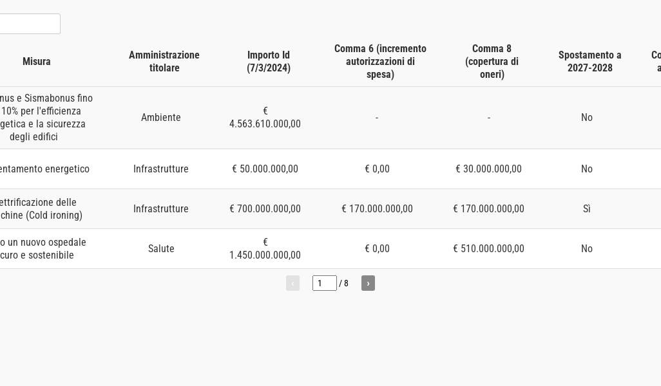Go to the next table page

click(x=368, y=283)
